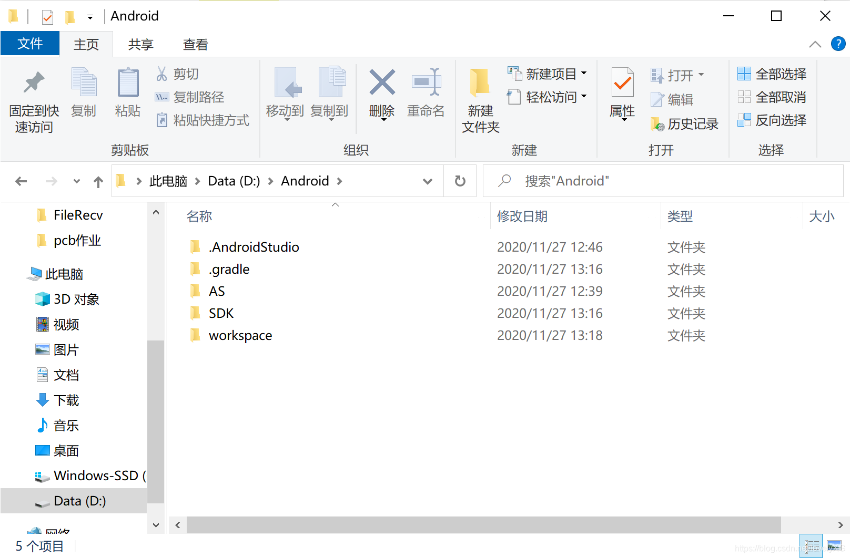Click Data (D:) in the breadcrumb path
Screen dimensions: 850x558
tap(234, 181)
